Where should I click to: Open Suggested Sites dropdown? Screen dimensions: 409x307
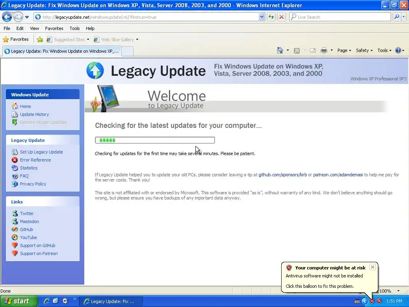pos(68,40)
